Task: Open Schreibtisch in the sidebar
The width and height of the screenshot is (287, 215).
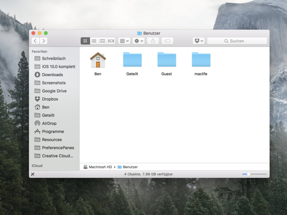Action: tap(54, 58)
